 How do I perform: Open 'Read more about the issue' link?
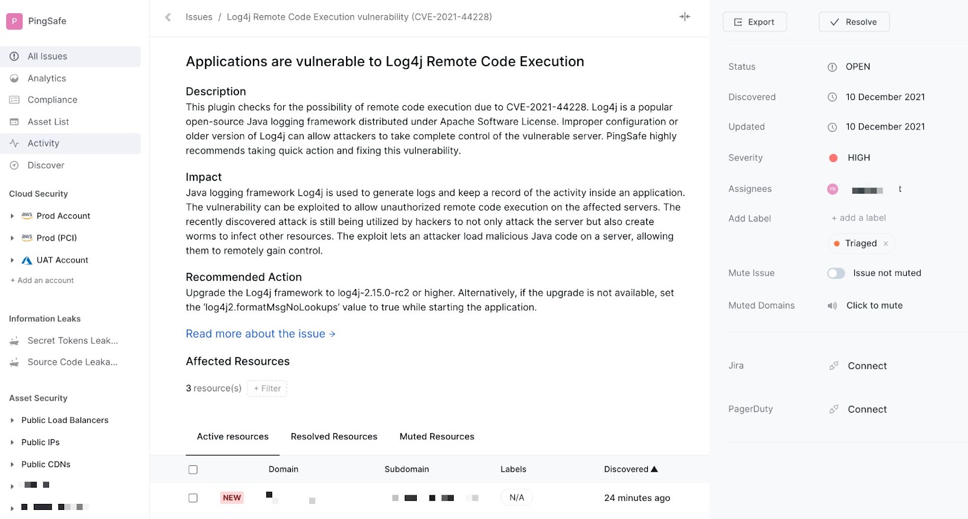[260, 334]
